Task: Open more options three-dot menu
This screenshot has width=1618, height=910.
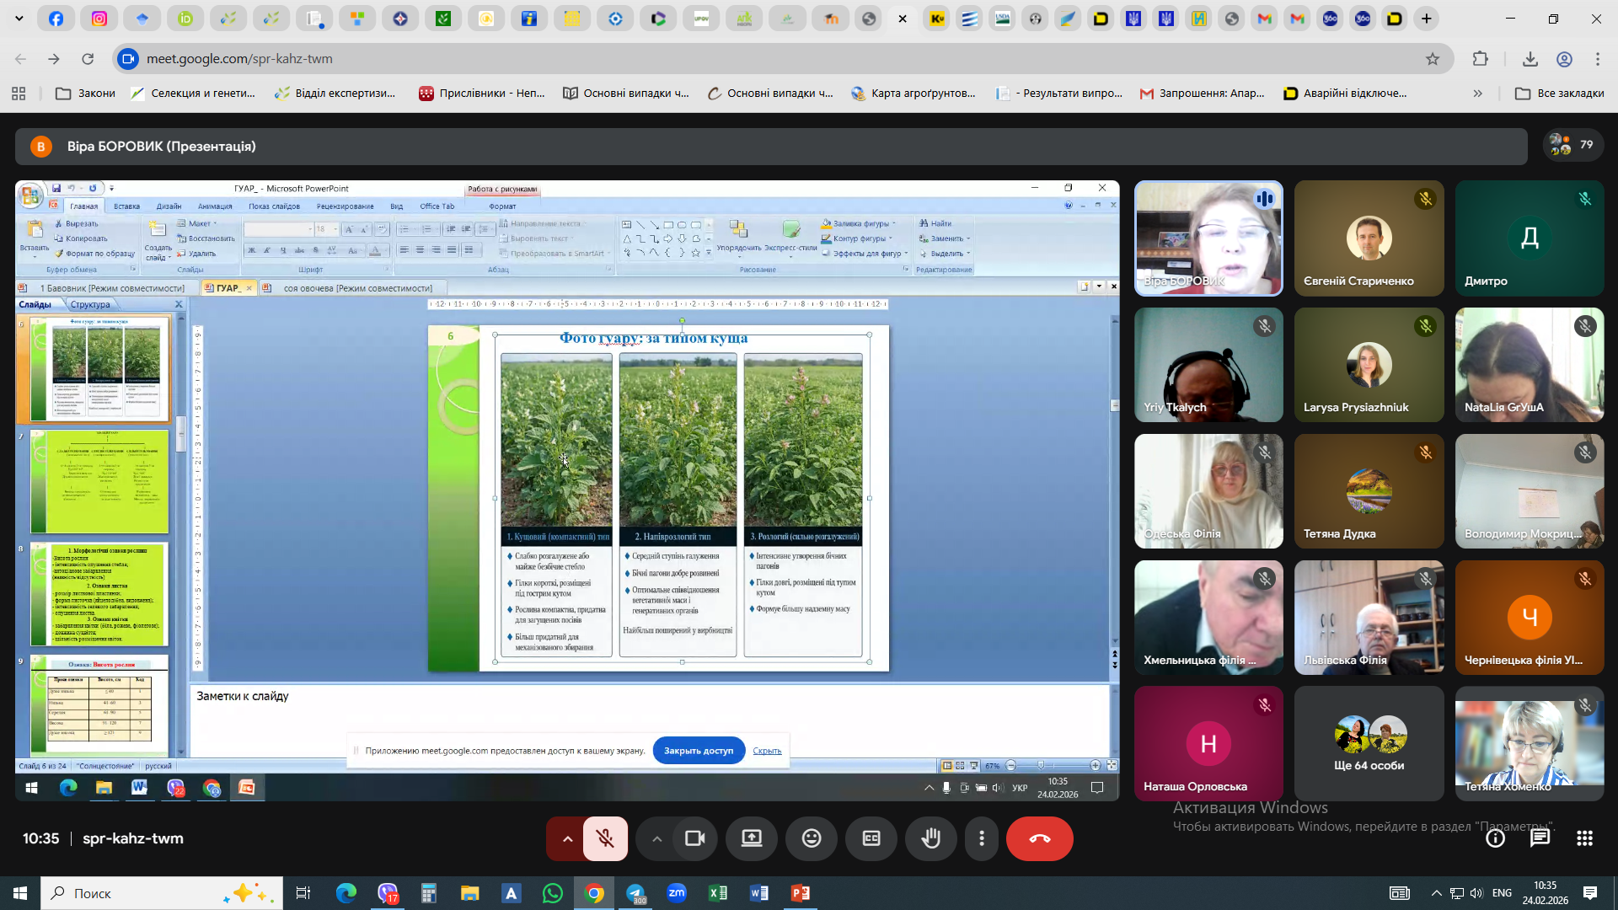Action: click(982, 838)
